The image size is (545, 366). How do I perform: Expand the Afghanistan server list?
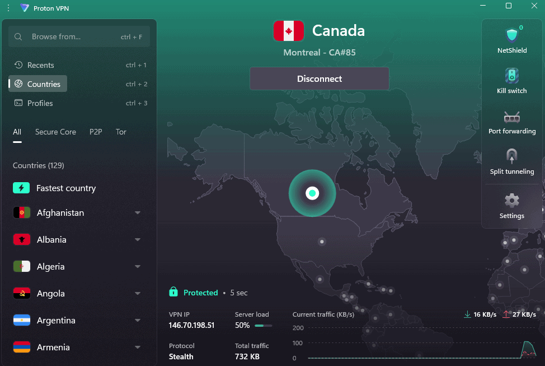point(138,213)
